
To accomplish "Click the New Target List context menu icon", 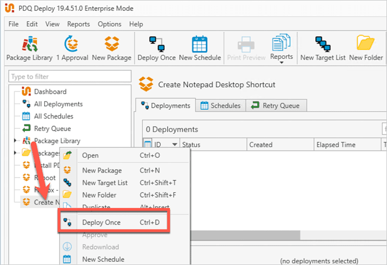I will (x=67, y=183).
